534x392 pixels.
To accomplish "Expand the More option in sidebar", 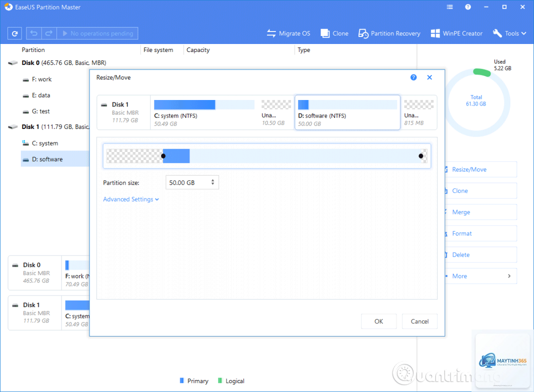I will coord(480,276).
